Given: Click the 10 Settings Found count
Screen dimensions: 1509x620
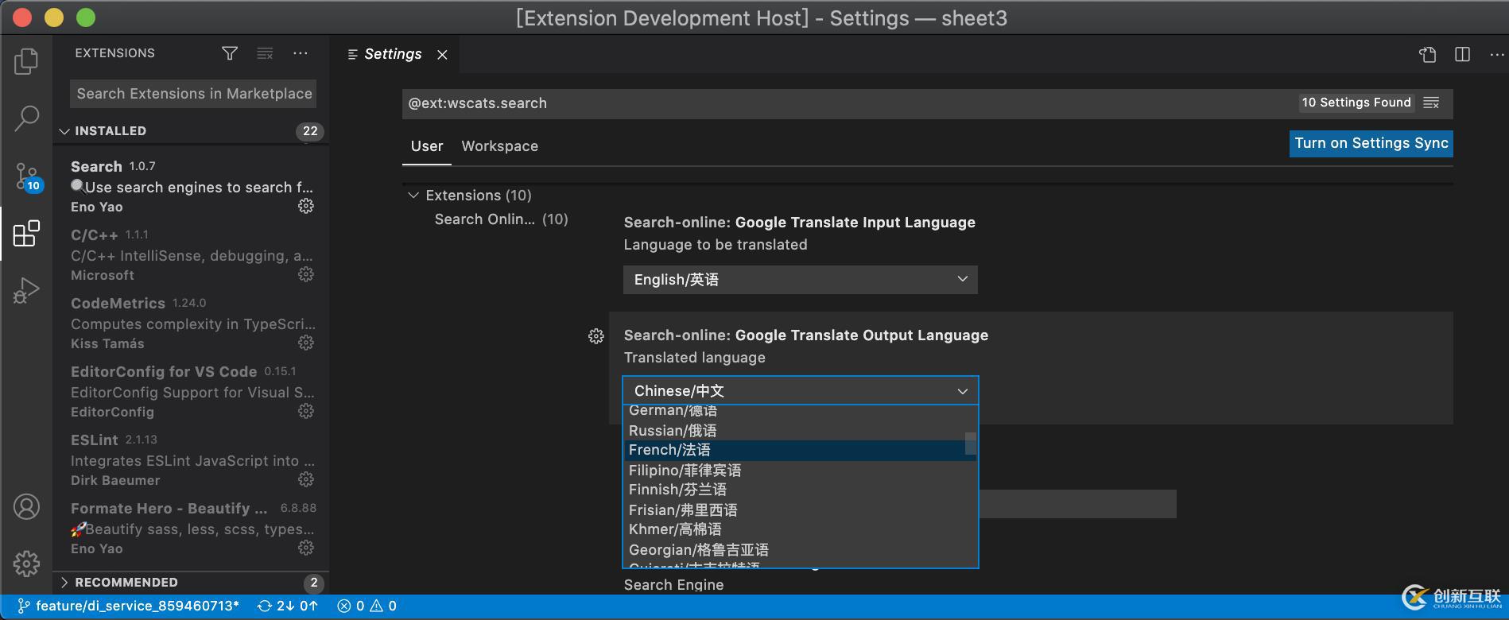Looking at the screenshot, I should [1356, 103].
